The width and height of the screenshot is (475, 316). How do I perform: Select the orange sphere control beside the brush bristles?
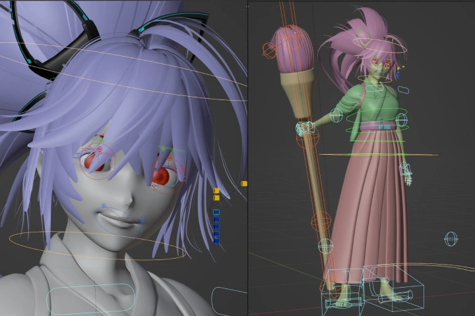coord(269,50)
